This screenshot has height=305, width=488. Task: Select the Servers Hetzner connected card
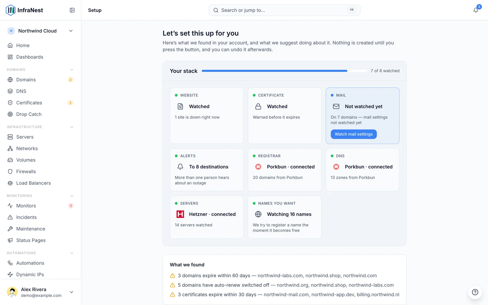[x=207, y=217]
